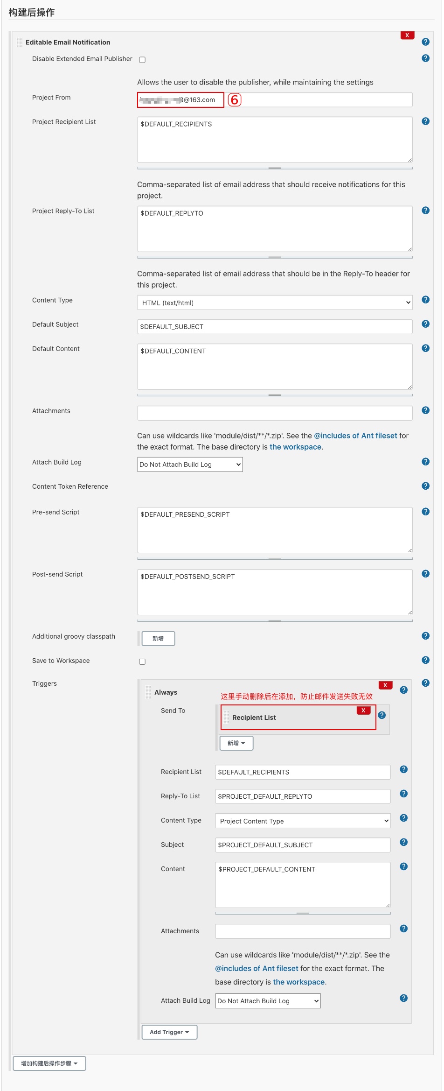The width and height of the screenshot is (444, 1091).
Task: Grab resize bar below Project Recipient List
Action: click(x=275, y=168)
